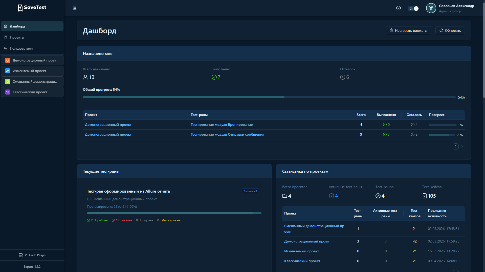This screenshot has height=272, width=485.
Task: Click the Активный status badge
Action: tap(250, 191)
